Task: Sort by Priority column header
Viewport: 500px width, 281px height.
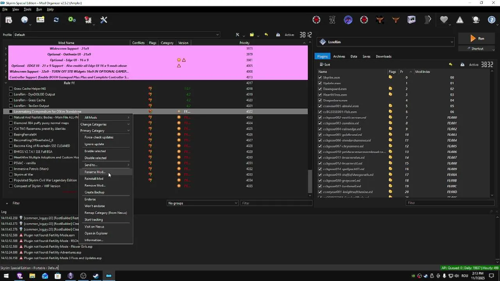Action: point(245,43)
